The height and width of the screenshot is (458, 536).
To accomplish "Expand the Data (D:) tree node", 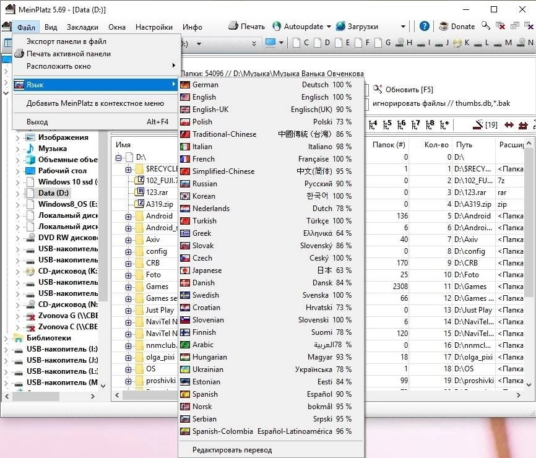I will (x=18, y=194).
